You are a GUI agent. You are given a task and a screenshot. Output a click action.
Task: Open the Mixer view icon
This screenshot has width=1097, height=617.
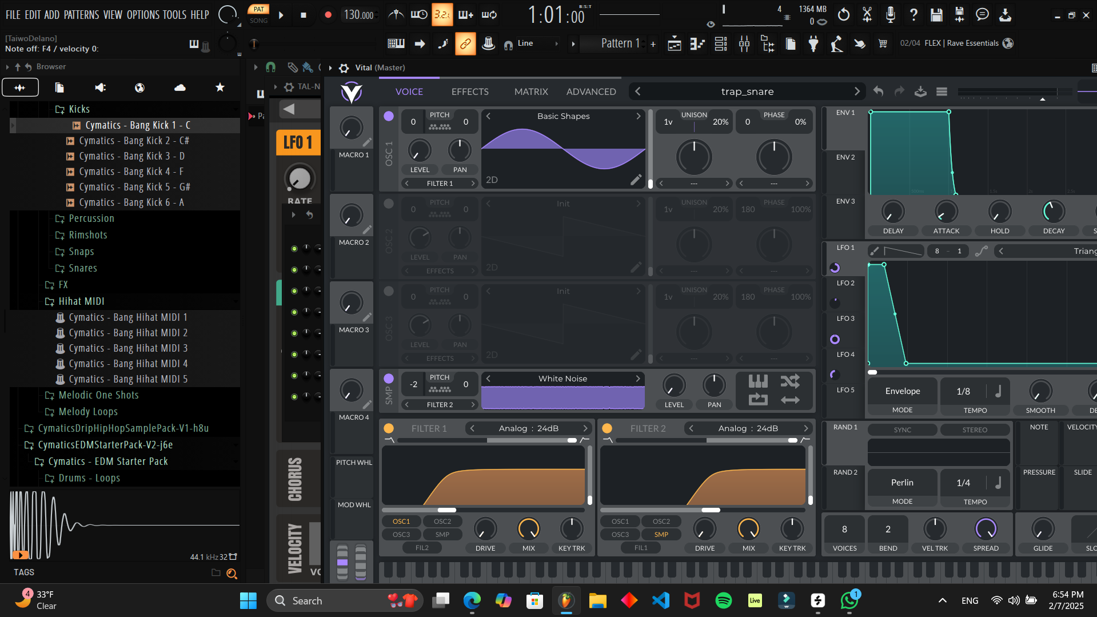tap(744, 43)
